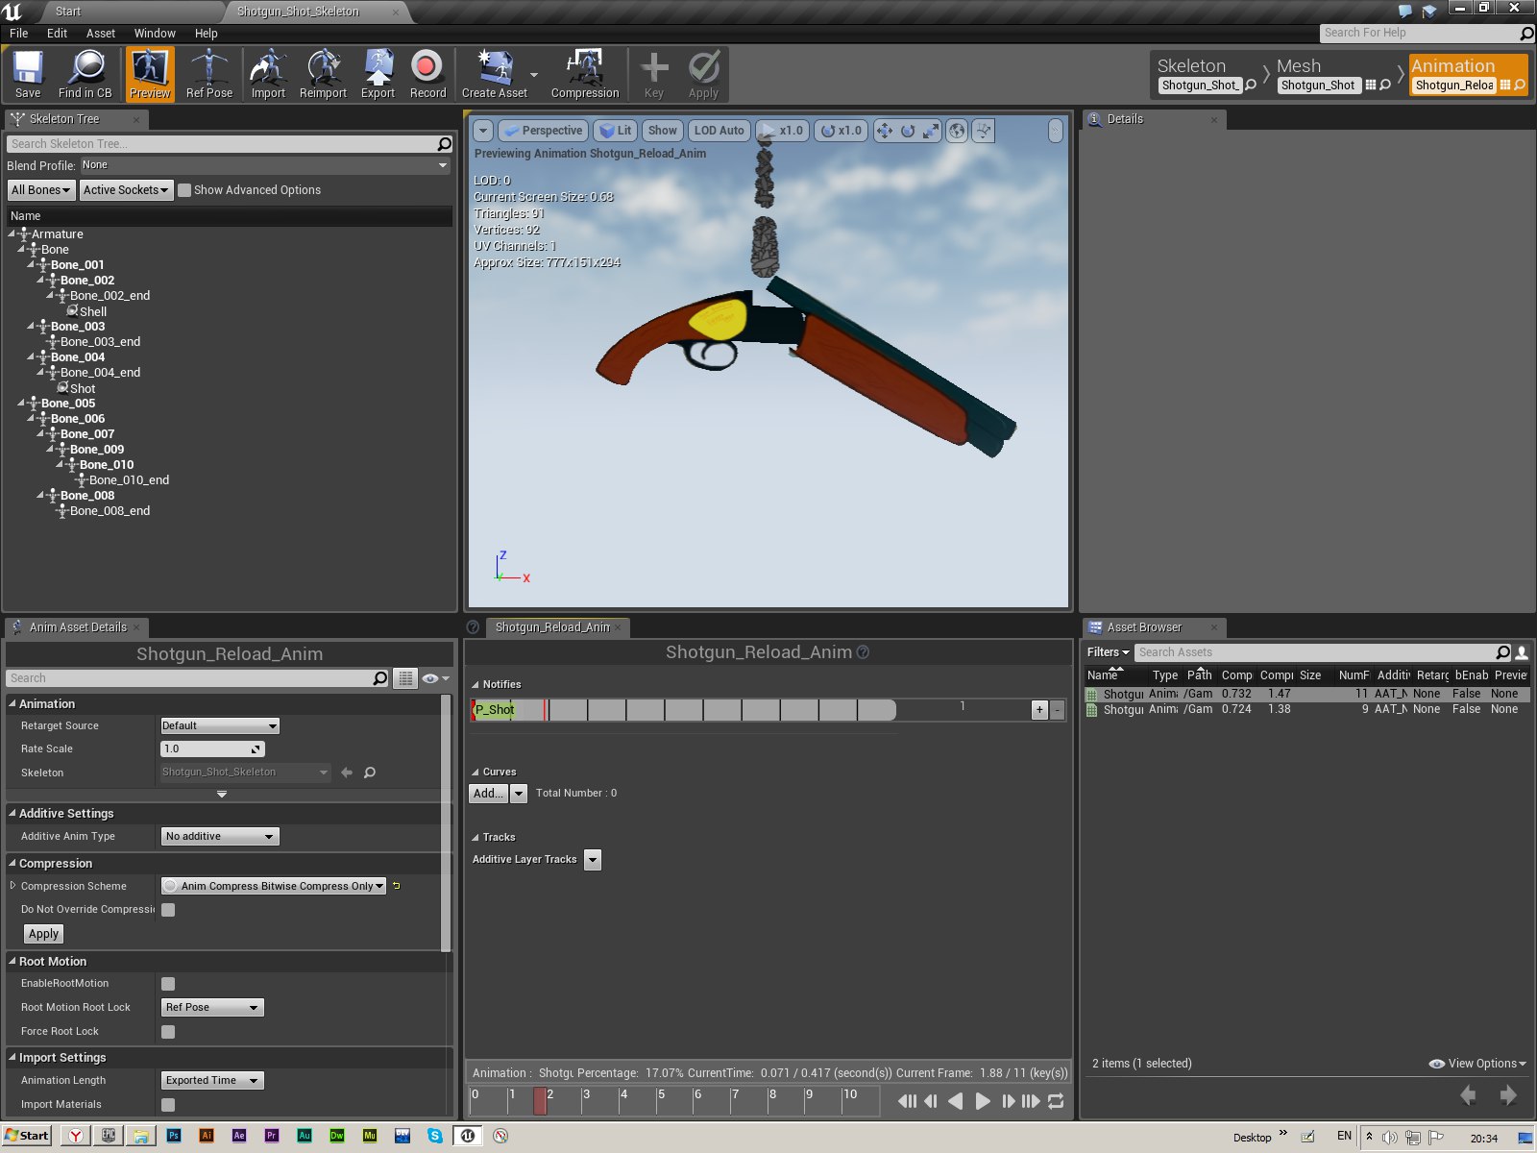The image size is (1537, 1153).
Task: Apply Compression from the toolbar
Action: tap(585, 75)
